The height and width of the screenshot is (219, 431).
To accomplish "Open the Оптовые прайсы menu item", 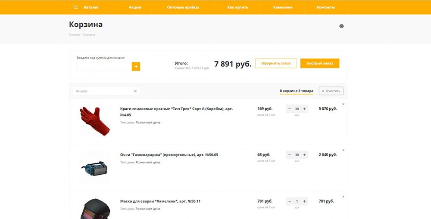I will (183, 7).
